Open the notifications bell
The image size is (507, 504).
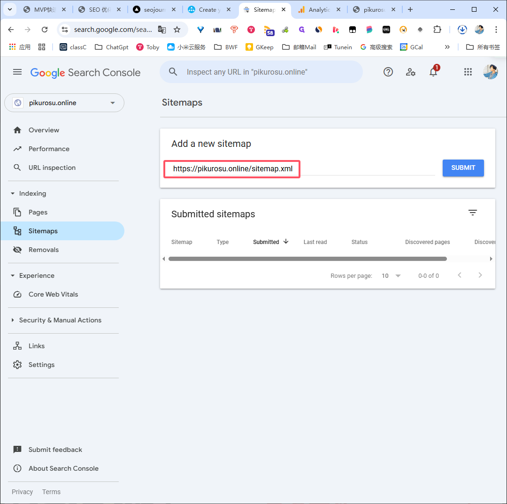click(433, 72)
